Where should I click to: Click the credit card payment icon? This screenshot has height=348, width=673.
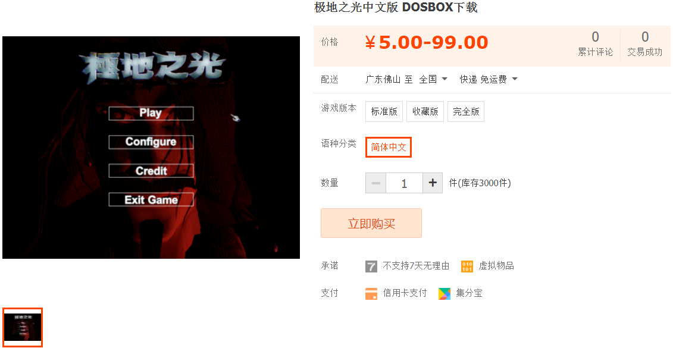point(371,293)
